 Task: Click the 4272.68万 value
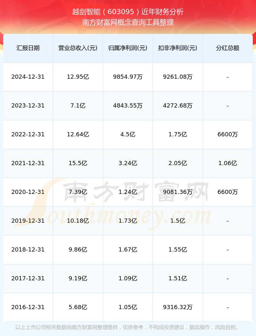tap(178, 106)
